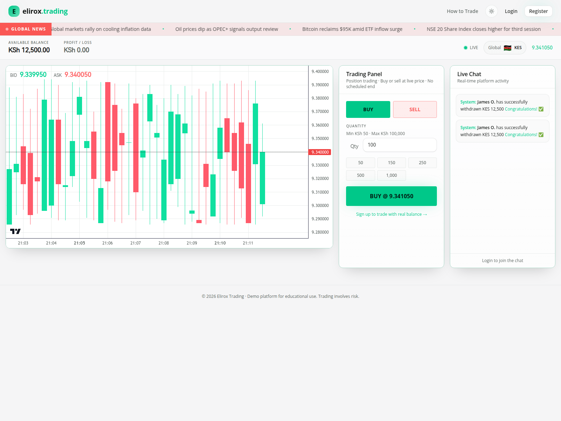The height and width of the screenshot is (421, 561).
Task: Click the ASK price 9.340050
Action: click(x=78, y=75)
